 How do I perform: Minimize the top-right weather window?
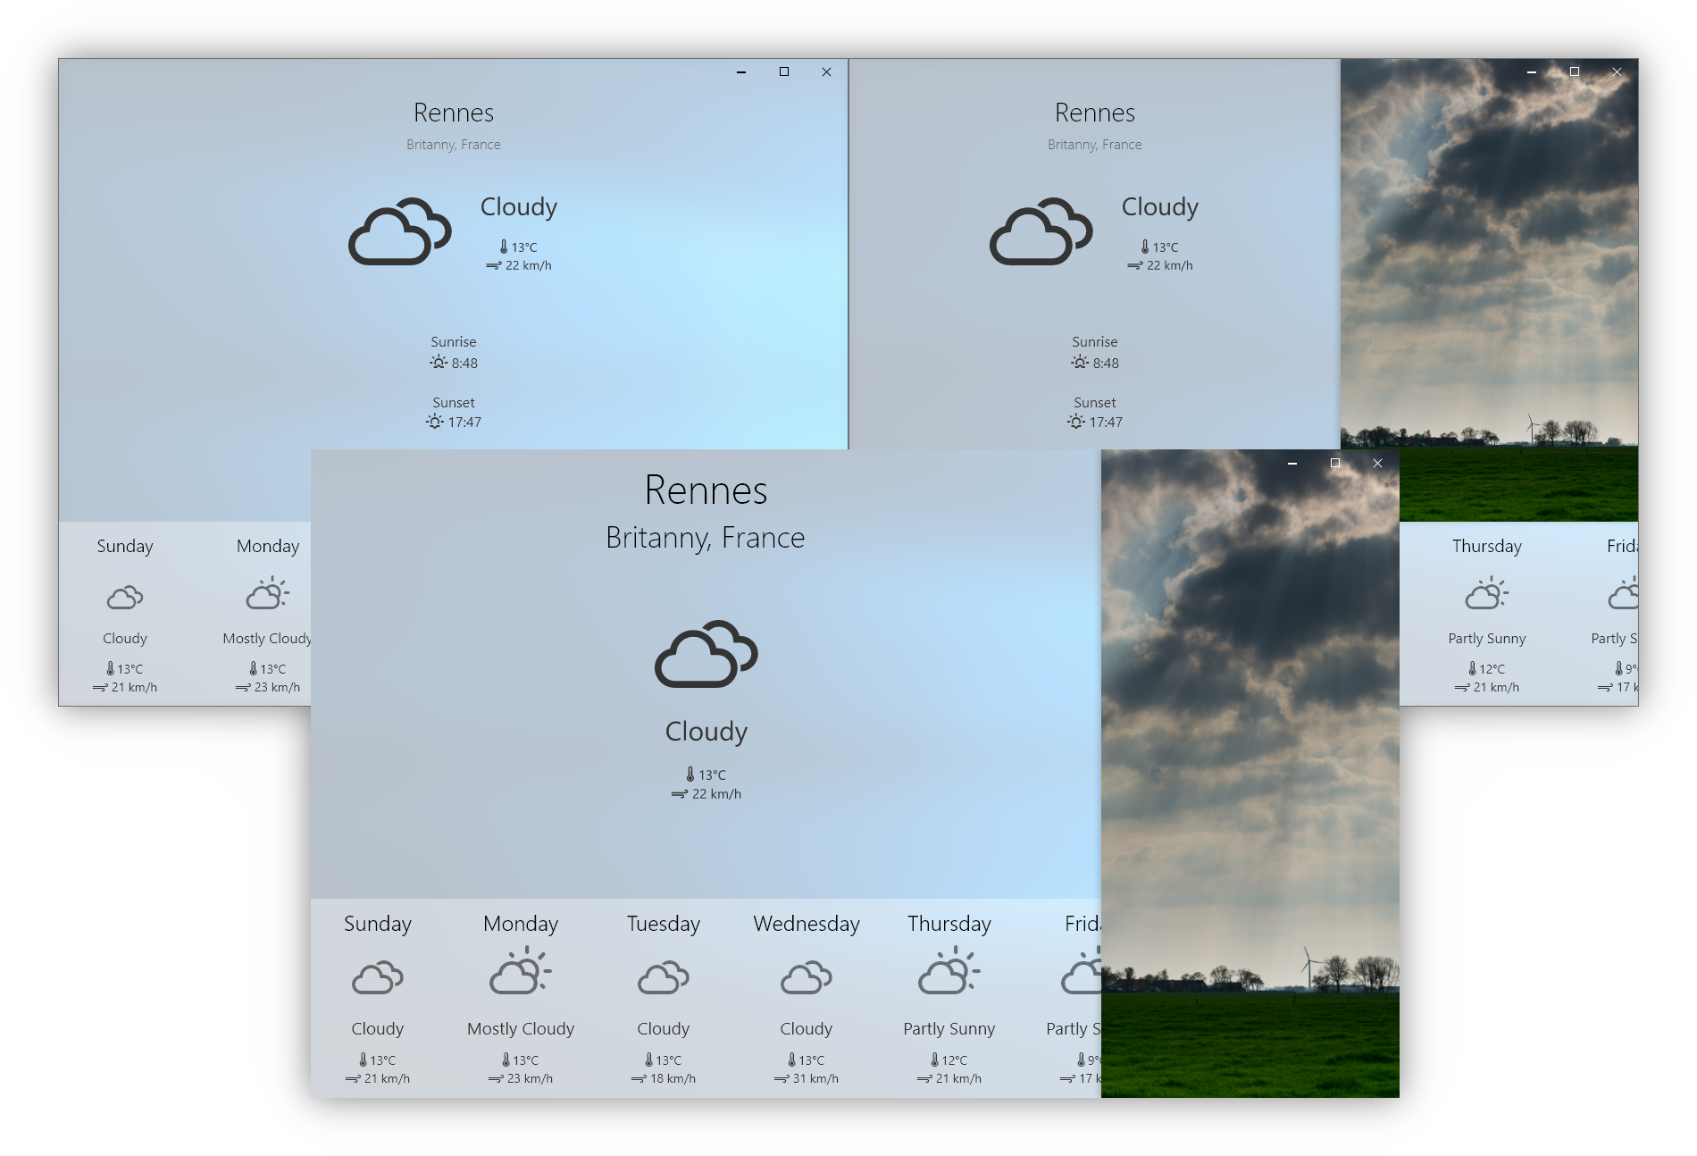pos(1531,71)
